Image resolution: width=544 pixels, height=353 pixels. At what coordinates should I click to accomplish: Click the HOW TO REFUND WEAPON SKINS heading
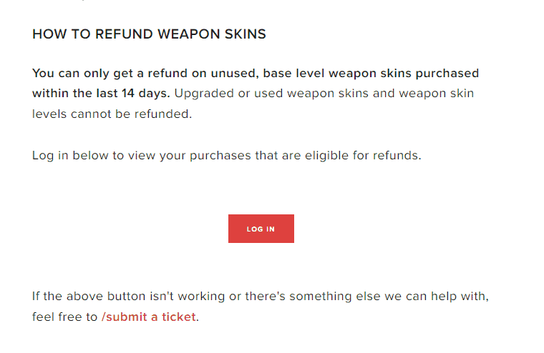pyautogui.click(x=149, y=34)
